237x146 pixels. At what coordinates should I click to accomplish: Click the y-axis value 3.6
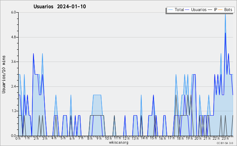(13, 62)
